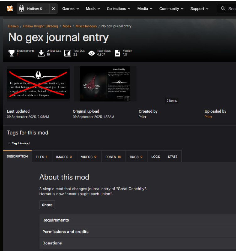
Task: Click the total downloads chart icon
Action: point(67,53)
